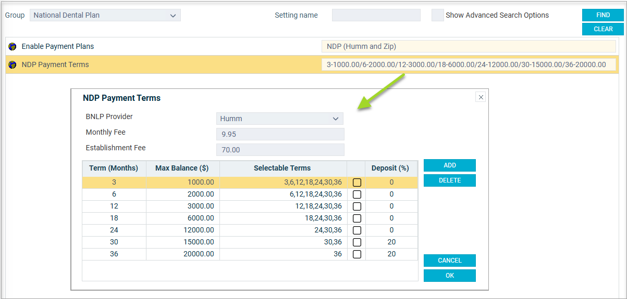Click selectable terms cell 12,18,24,30,36
Image resolution: width=627 pixels, height=299 pixels.
coord(283,206)
